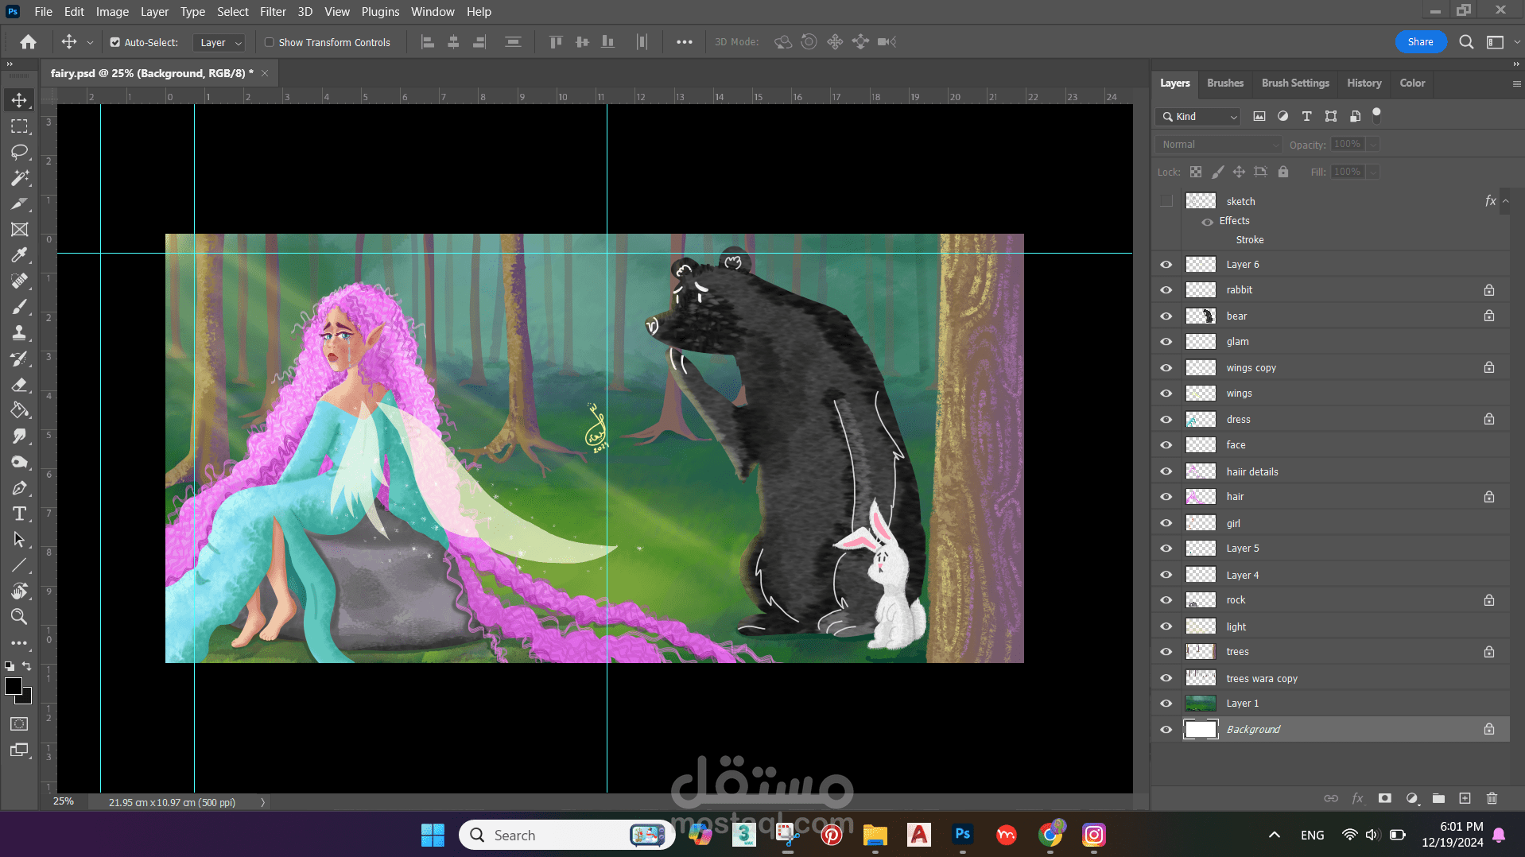The width and height of the screenshot is (1525, 857).
Task: Activate the Horizontal Type tool
Action: [19, 514]
